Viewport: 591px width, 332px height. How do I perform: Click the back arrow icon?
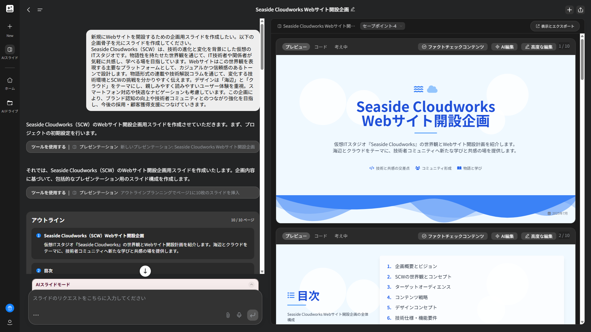click(x=29, y=10)
